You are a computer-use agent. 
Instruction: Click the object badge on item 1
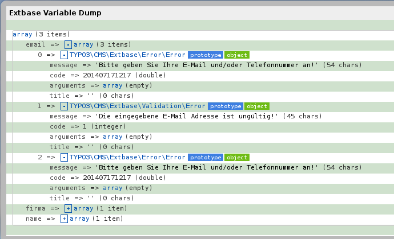click(x=257, y=106)
